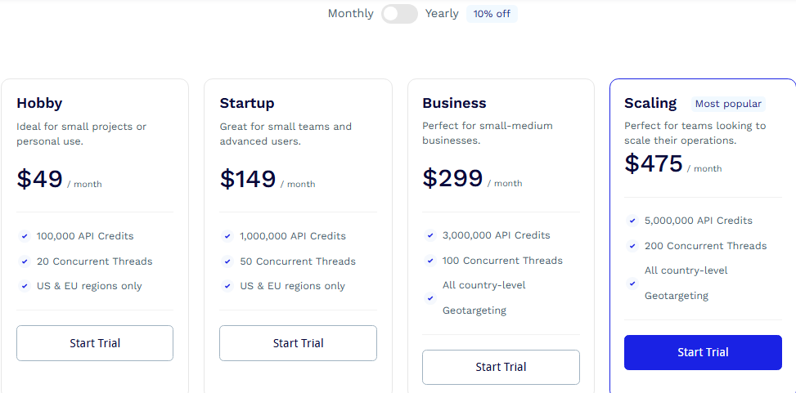Start Trial for the Hobby plan
The height and width of the screenshot is (393, 796).
95,343
